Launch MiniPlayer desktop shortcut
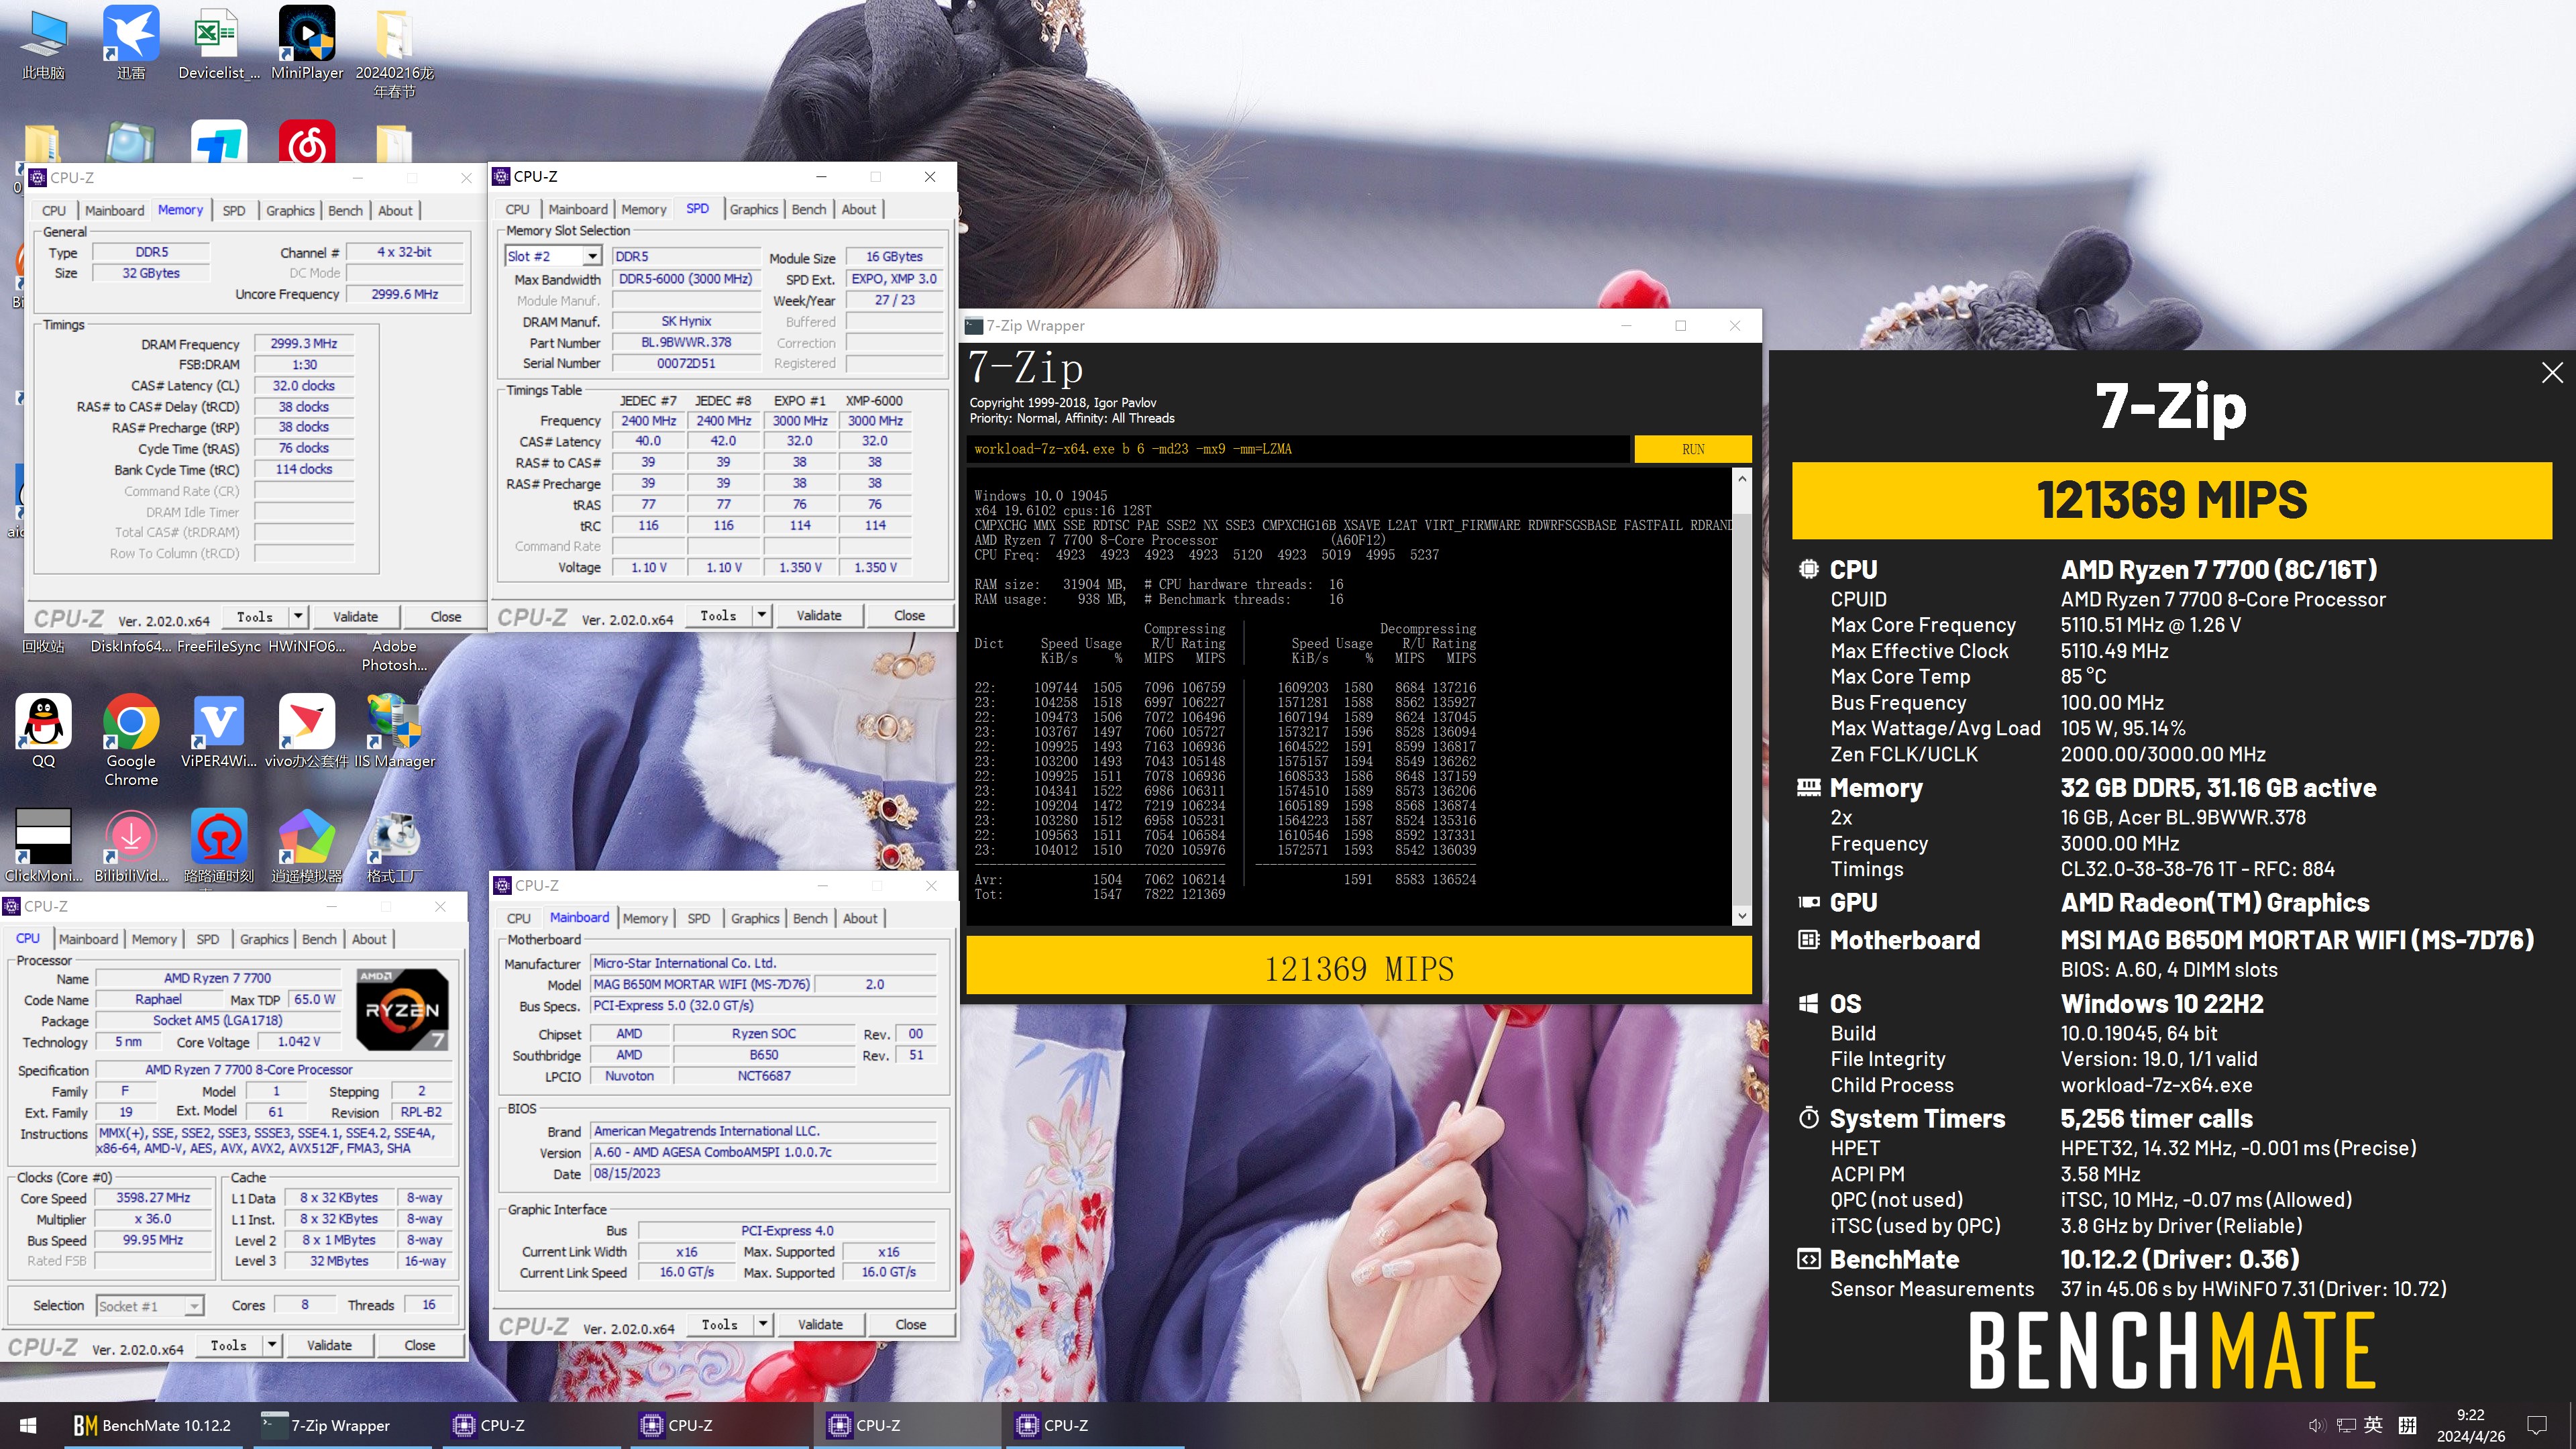This screenshot has width=2576, height=1449. [307, 43]
